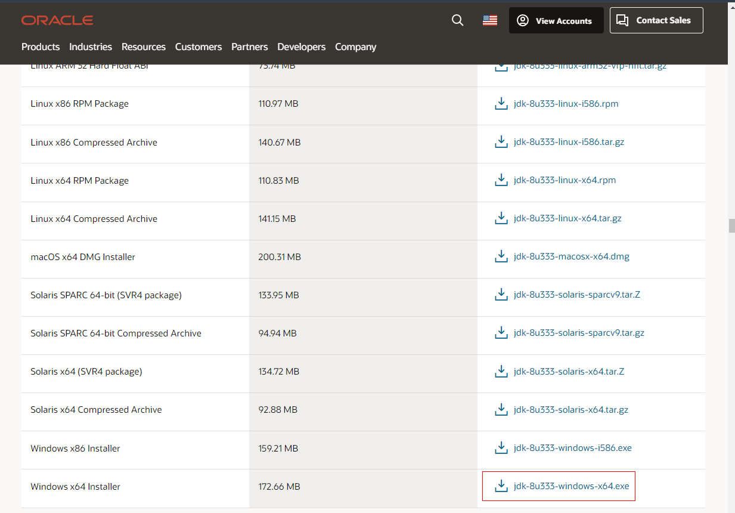Click download icon for Windows x86 Installer
Viewport: 735px width, 513px height.
click(x=501, y=448)
